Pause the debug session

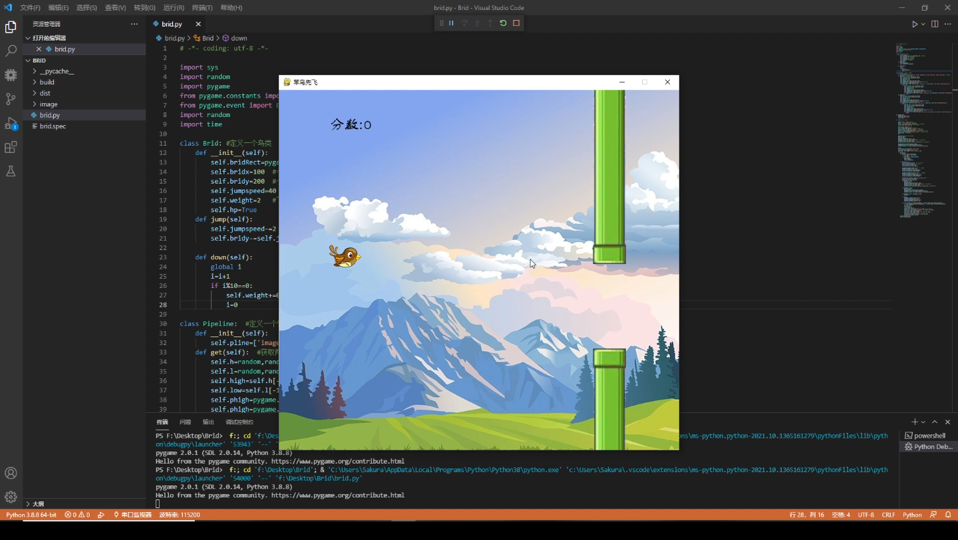451,23
